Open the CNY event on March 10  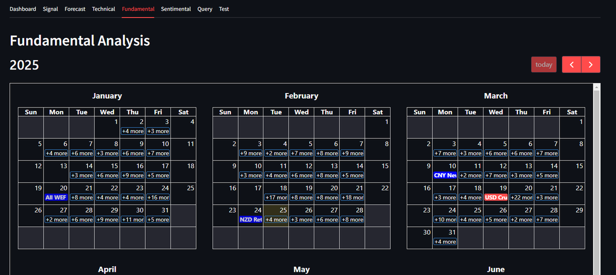click(x=445, y=175)
